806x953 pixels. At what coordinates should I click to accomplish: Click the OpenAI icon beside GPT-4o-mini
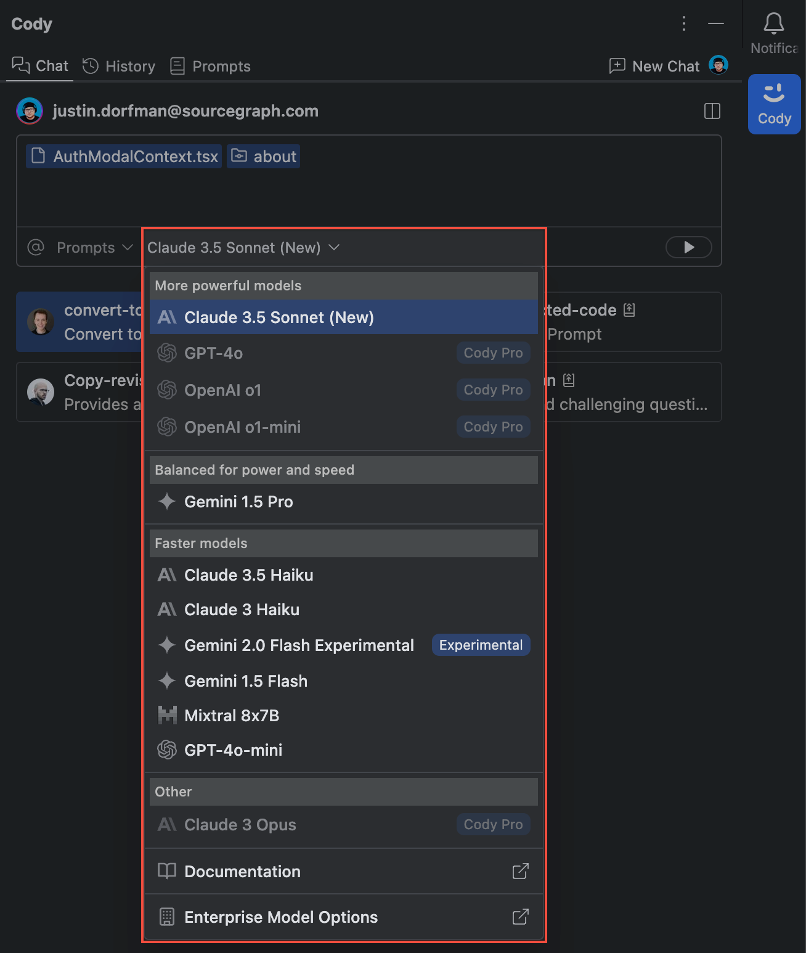pyautogui.click(x=167, y=750)
